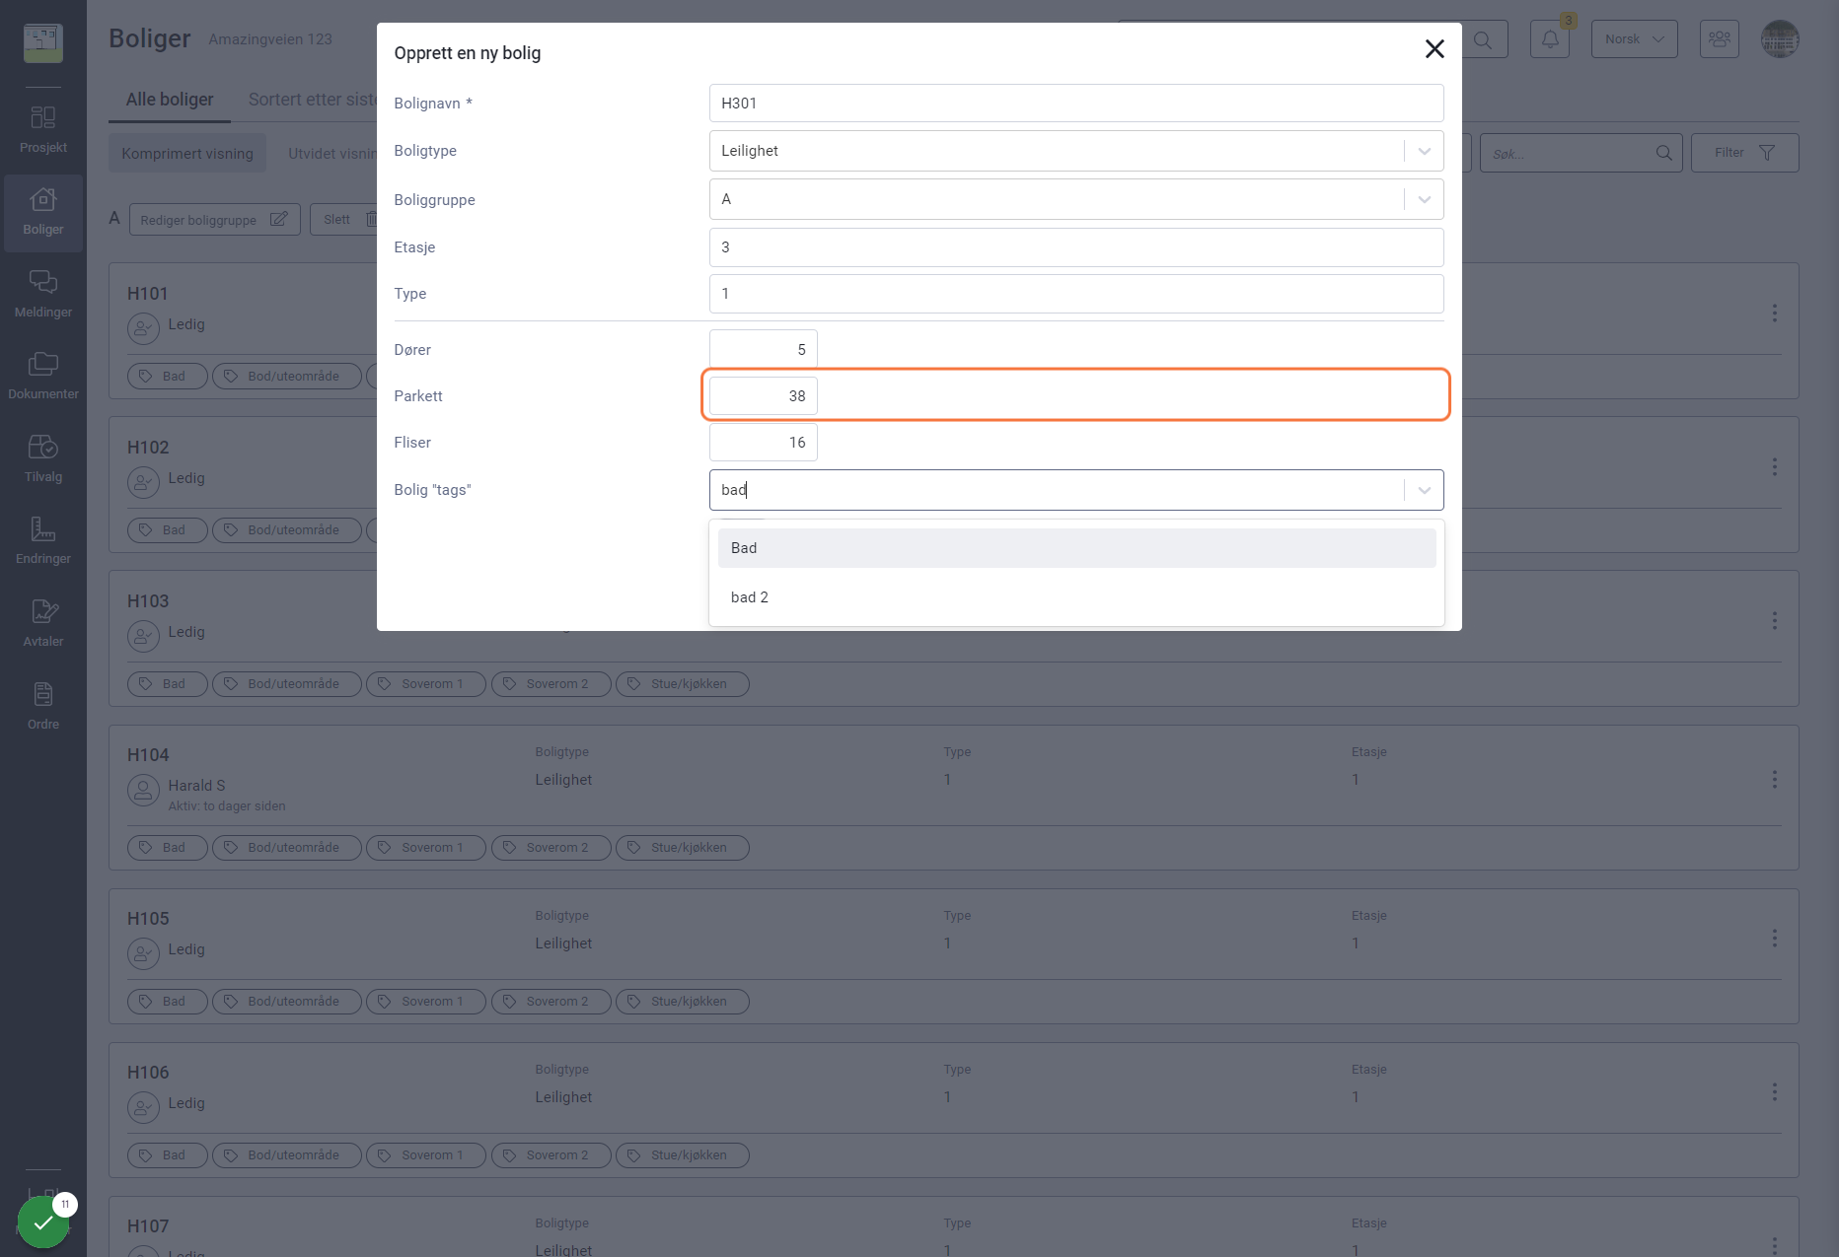
Task: Open the users group icon
Action: [1720, 39]
